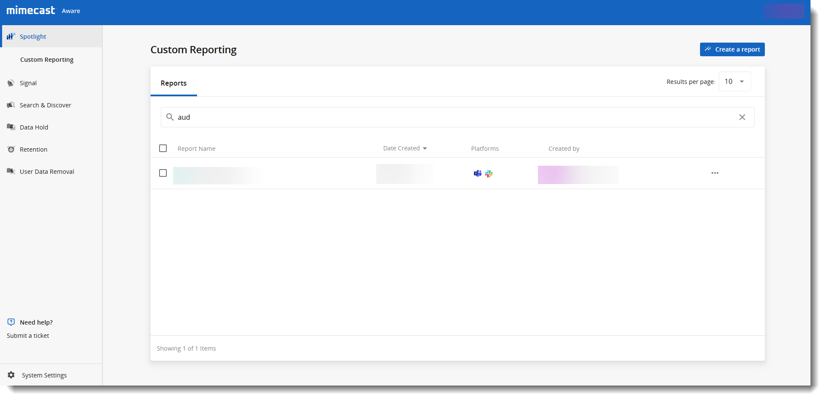The width and height of the screenshot is (825, 400).
Task: Click the System Settings gear icon
Action: click(x=11, y=375)
